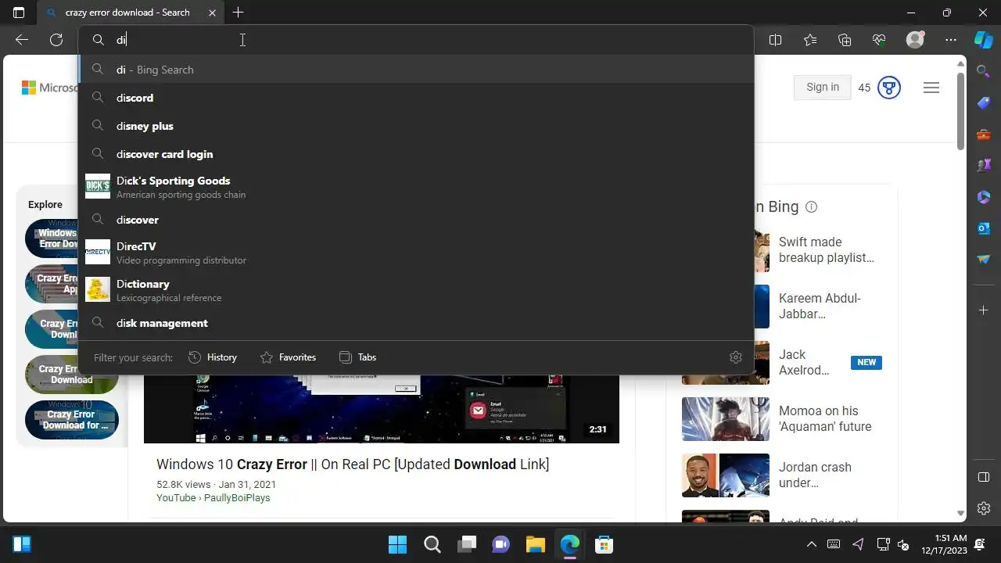Add sidebar app with plus icon
Image resolution: width=1001 pixels, height=563 pixels.
(984, 310)
